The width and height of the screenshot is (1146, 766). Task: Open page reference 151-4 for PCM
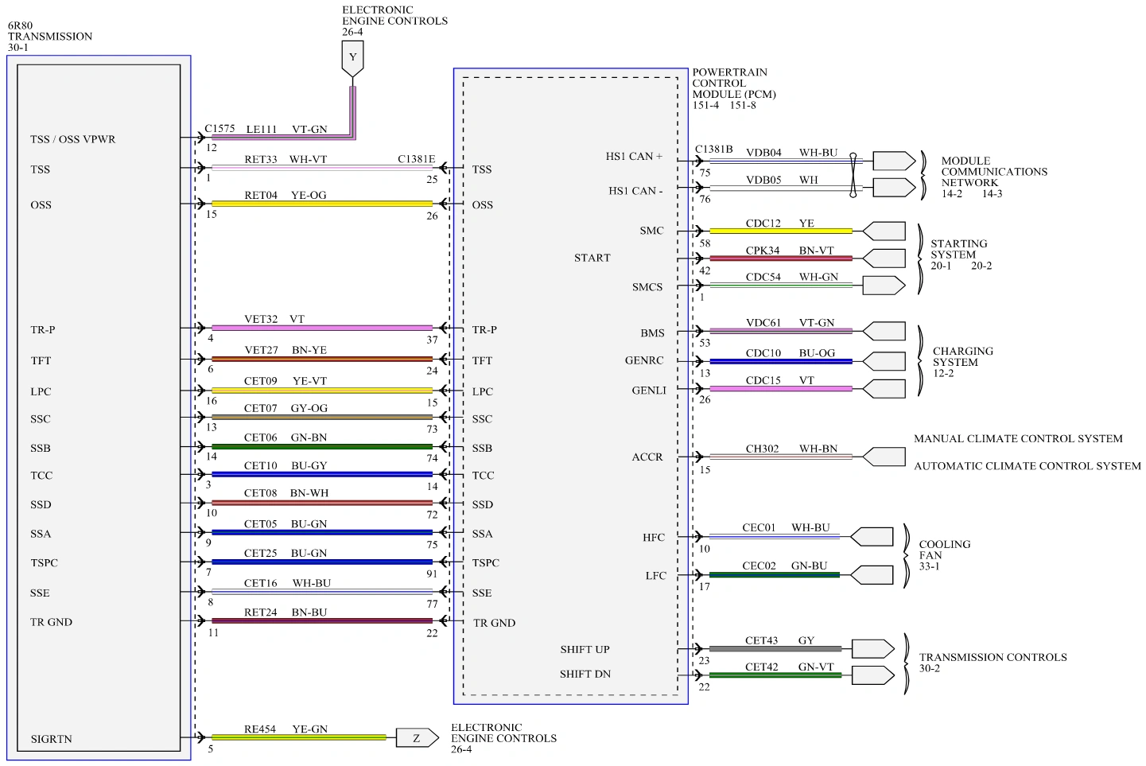click(705, 105)
